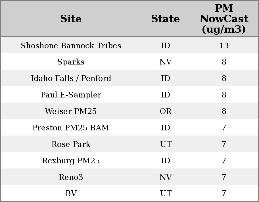Click the Site column header
This screenshot has width=259, height=202.
71,19
